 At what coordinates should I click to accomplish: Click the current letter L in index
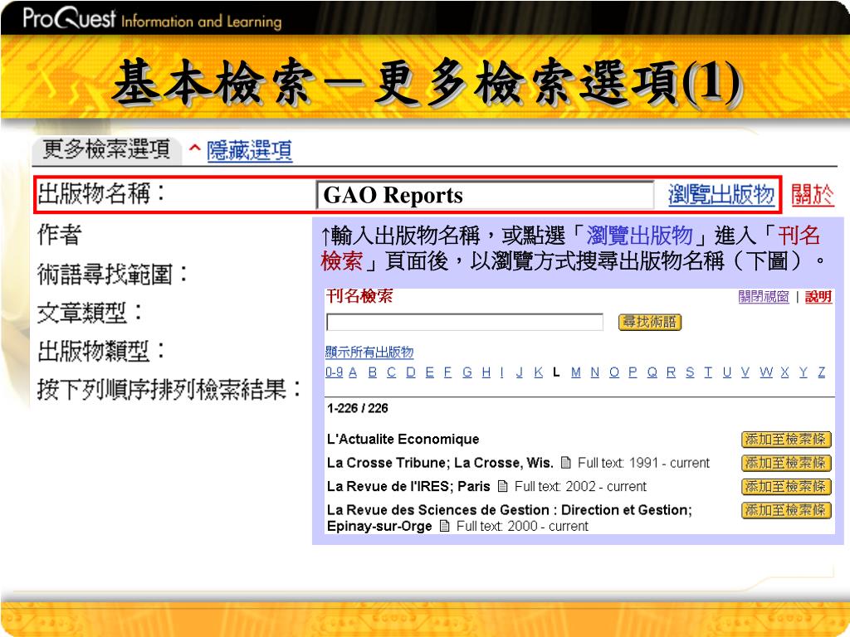(x=556, y=372)
